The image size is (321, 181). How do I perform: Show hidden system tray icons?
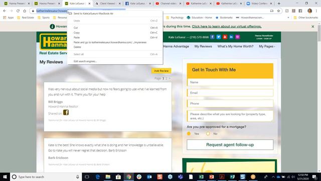point(273,176)
